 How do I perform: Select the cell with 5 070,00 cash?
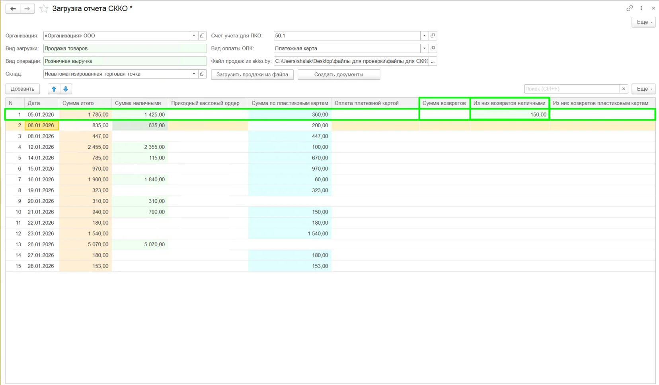point(140,245)
